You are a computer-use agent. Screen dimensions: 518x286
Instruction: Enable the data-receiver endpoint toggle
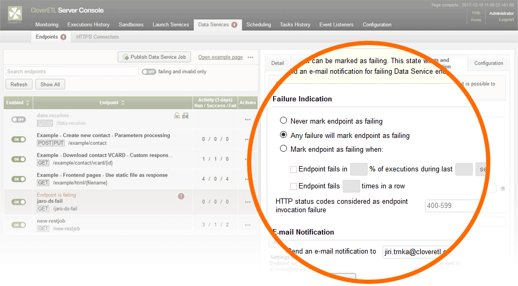[x=19, y=119]
